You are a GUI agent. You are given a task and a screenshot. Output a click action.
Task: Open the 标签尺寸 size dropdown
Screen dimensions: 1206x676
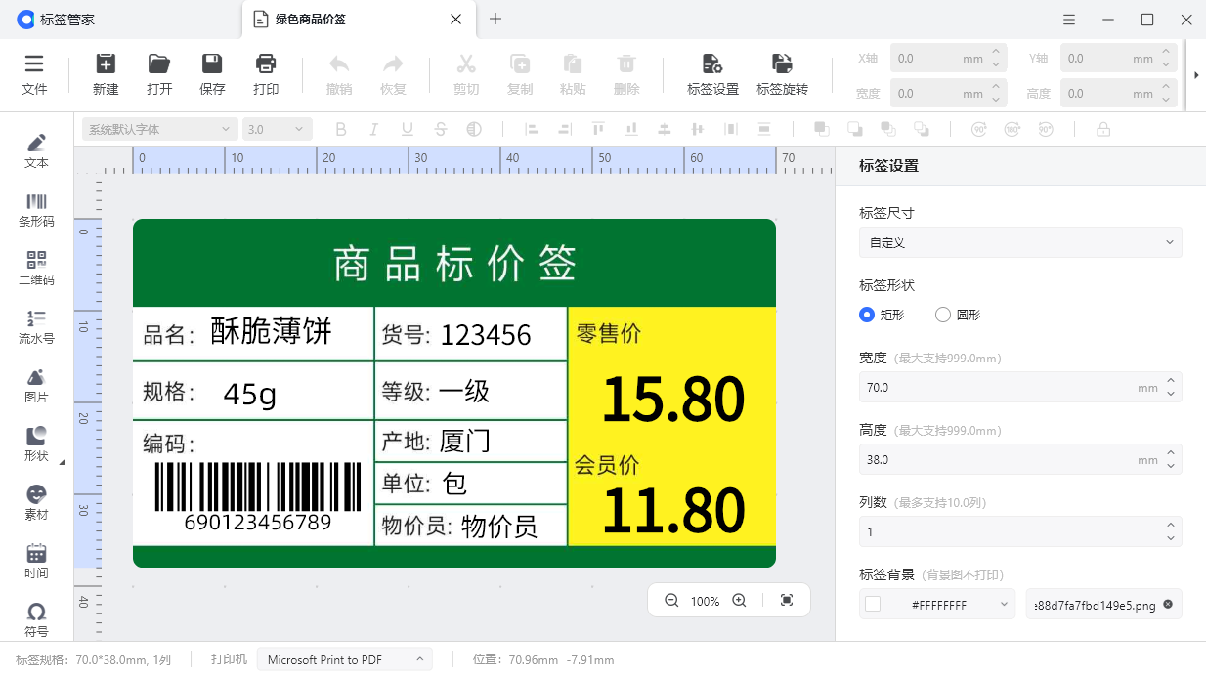(1019, 241)
